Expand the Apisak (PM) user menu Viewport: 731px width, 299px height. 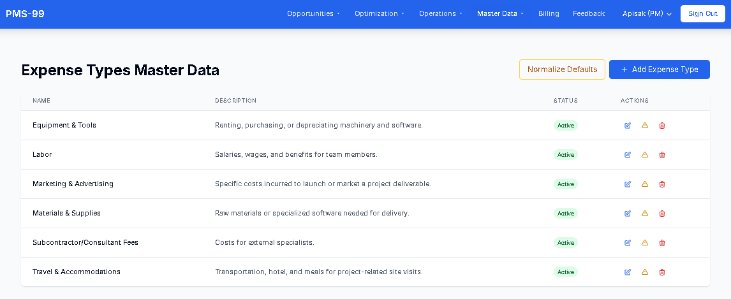pyautogui.click(x=647, y=13)
